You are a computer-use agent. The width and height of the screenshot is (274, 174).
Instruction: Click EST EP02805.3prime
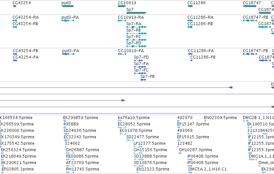pos(17,169)
